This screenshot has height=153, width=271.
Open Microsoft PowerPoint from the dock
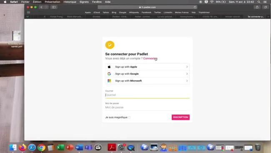coord(70,148)
